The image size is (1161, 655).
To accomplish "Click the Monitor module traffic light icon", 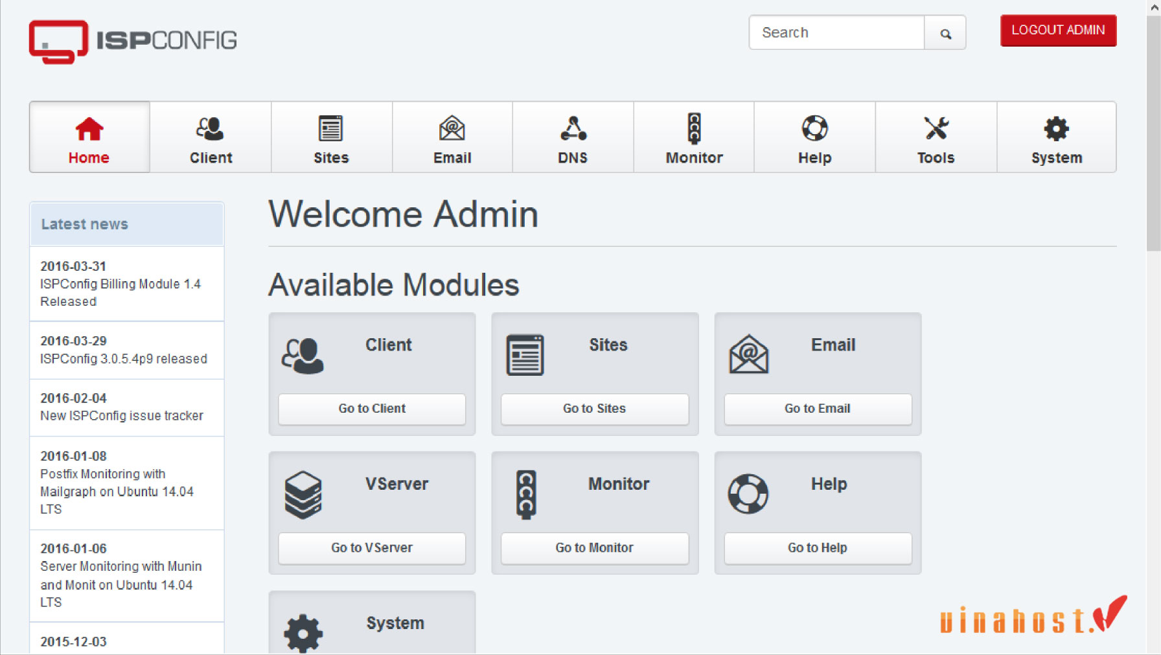I will [526, 494].
